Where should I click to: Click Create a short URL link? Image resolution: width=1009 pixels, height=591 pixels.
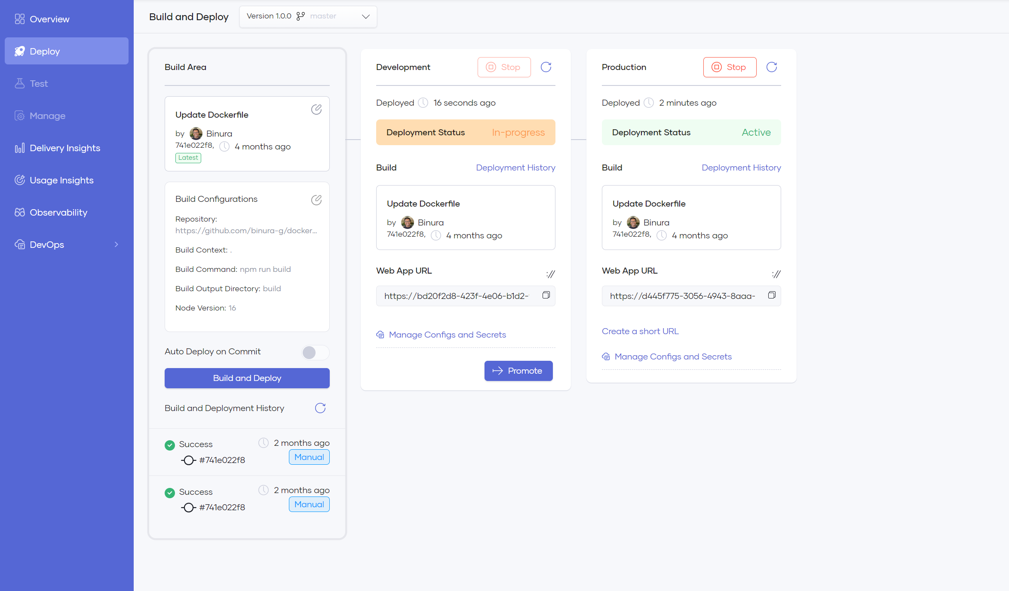[640, 331]
